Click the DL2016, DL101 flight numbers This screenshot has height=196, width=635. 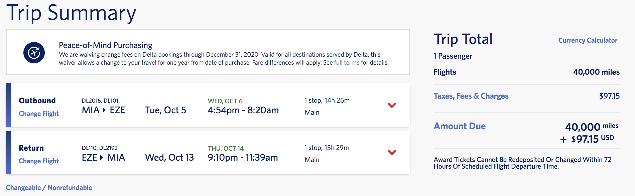click(100, 101)
